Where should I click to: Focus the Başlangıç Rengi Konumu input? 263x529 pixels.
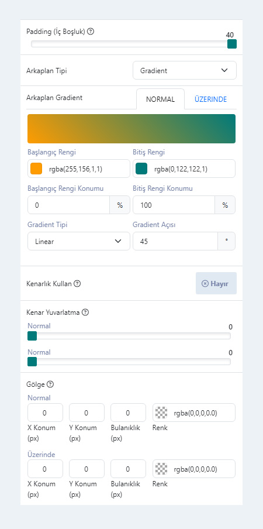pos(69,205)
